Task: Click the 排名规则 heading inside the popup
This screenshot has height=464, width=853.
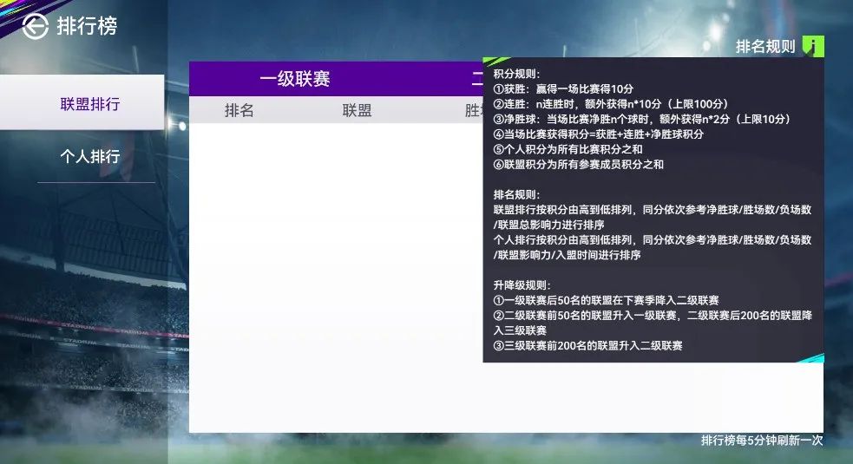Action: (x=516, y=194)
